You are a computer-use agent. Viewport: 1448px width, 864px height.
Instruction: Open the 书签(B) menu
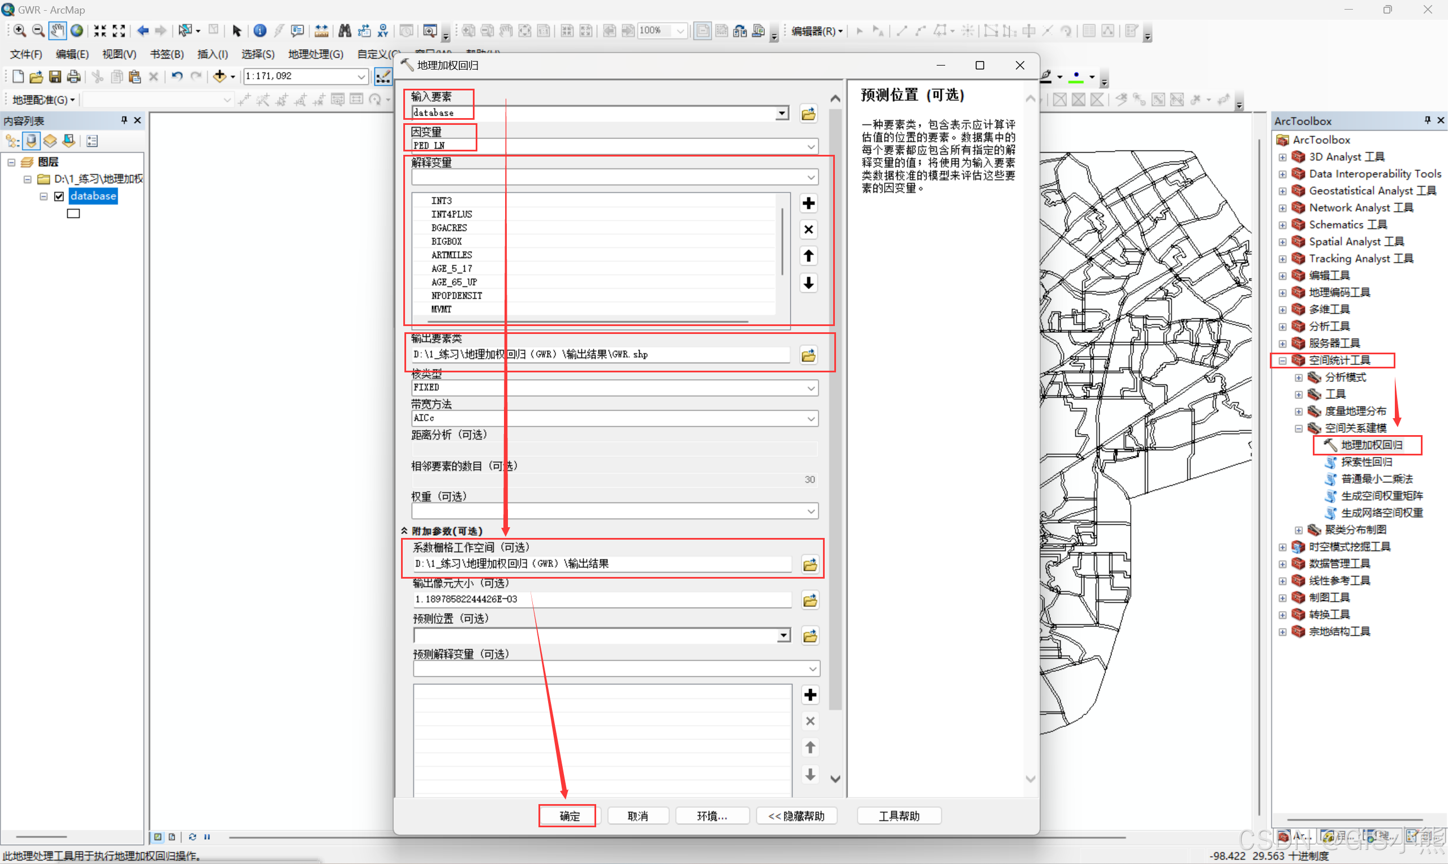click(x=167, y=54)
